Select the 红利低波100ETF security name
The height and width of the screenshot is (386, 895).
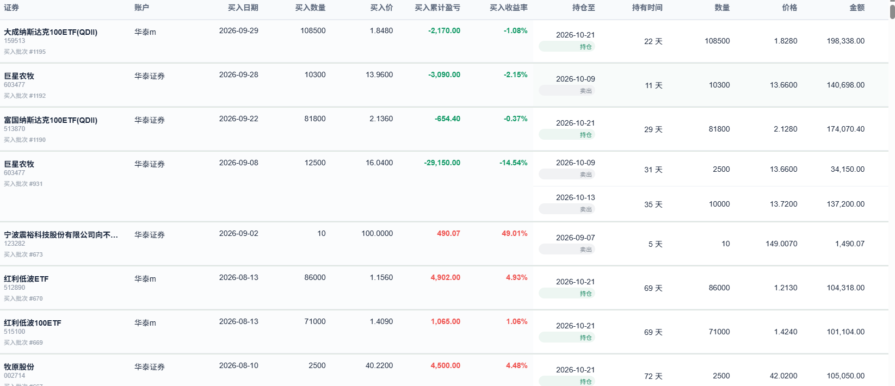tap(33, 323)
